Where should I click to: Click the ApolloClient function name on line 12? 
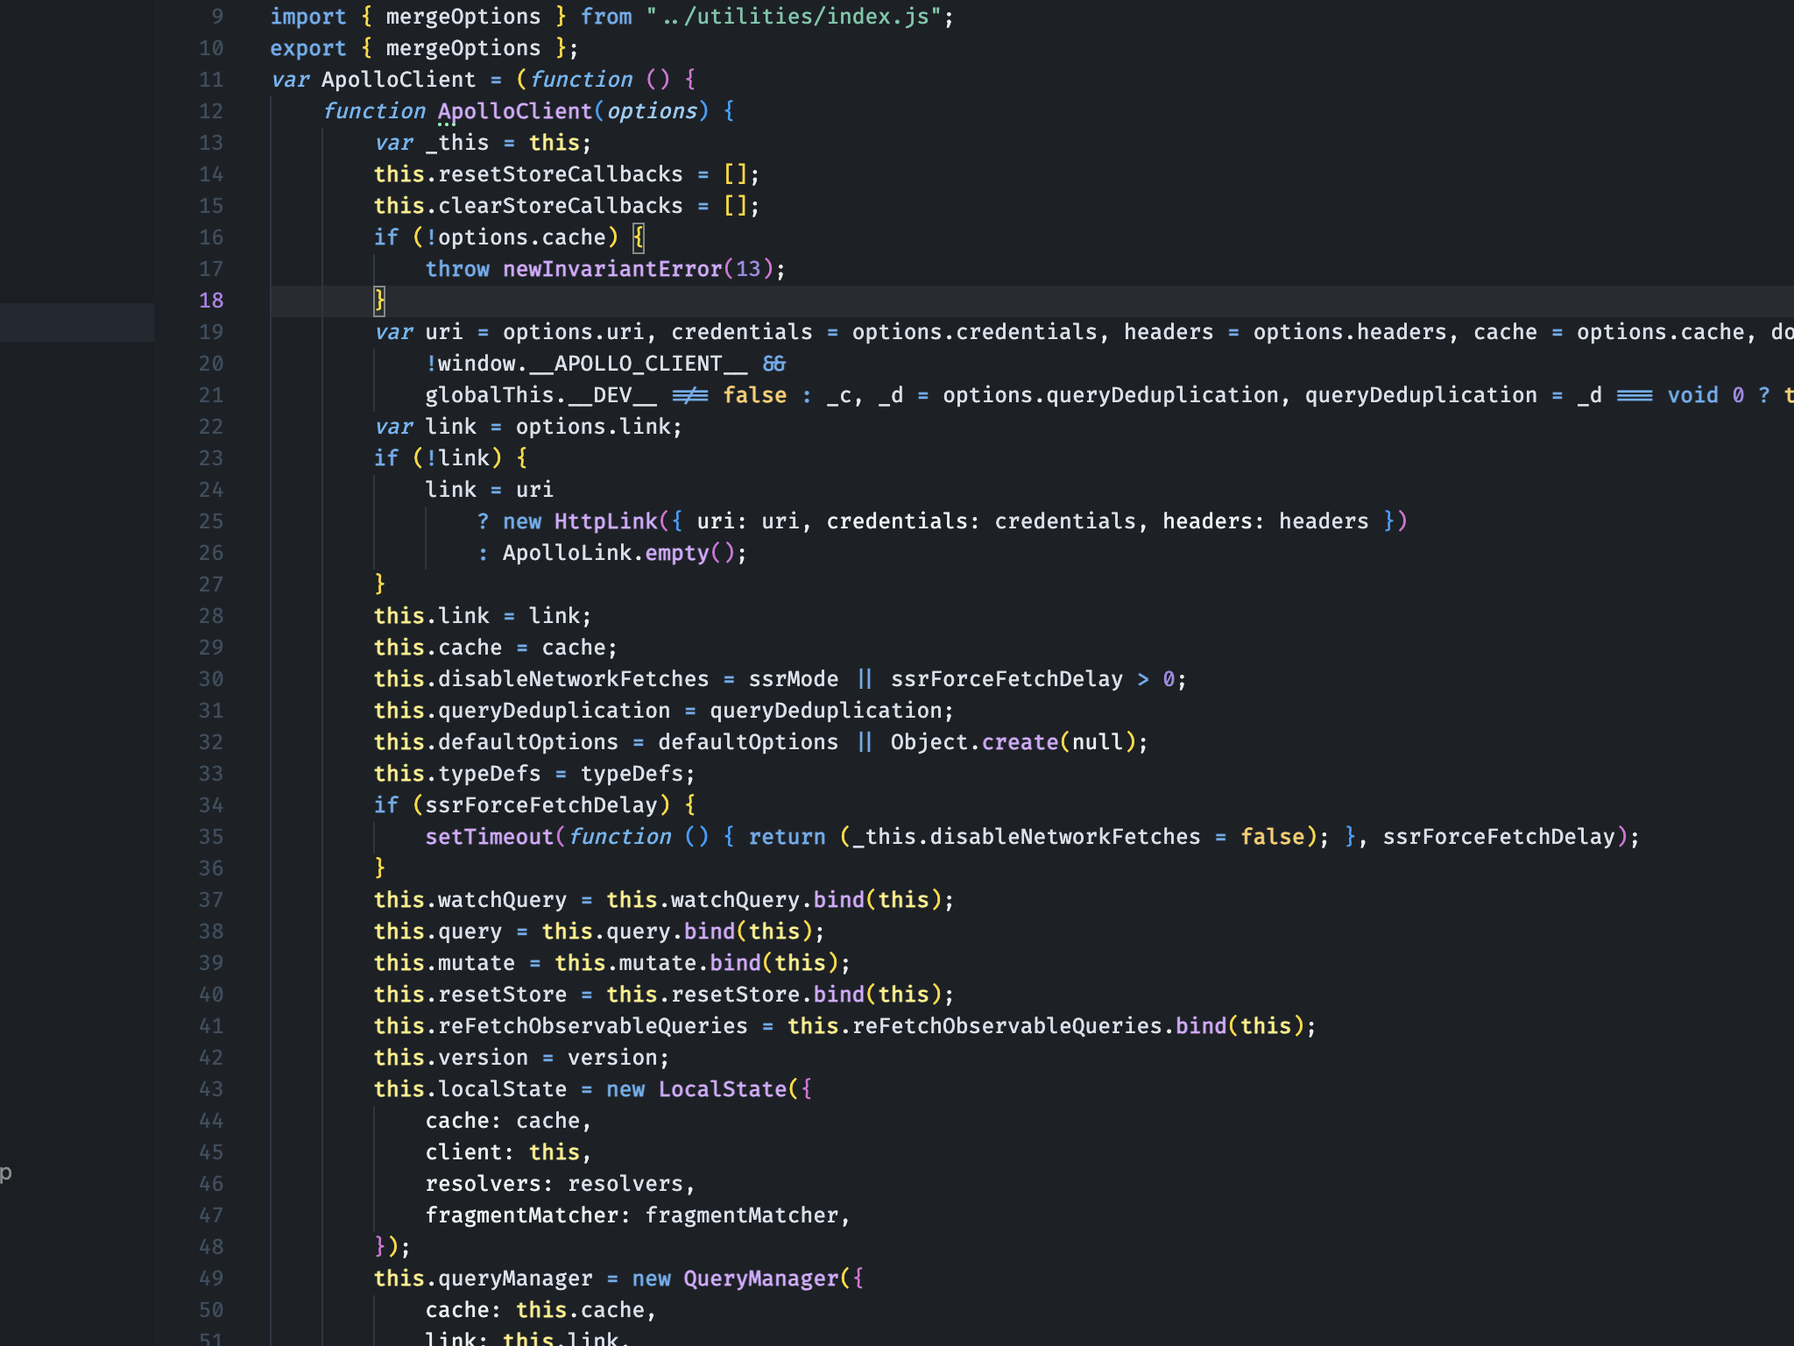point(514,111)
